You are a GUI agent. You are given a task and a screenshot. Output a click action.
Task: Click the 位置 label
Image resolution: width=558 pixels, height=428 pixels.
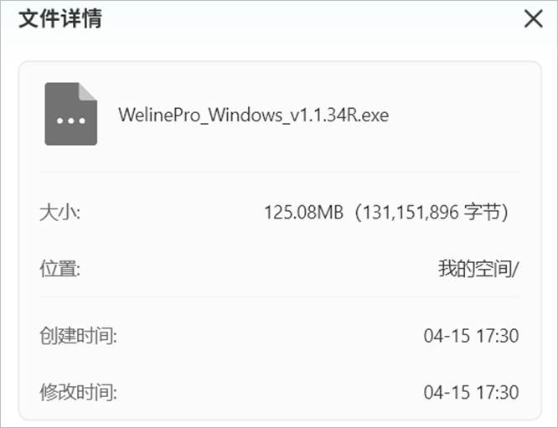(59, 269)
